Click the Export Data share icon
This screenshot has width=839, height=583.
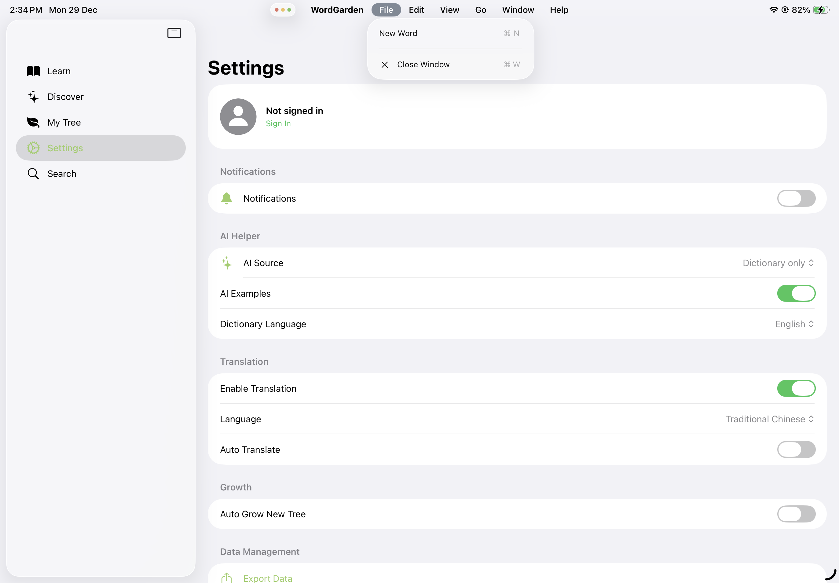pos(226,577)
